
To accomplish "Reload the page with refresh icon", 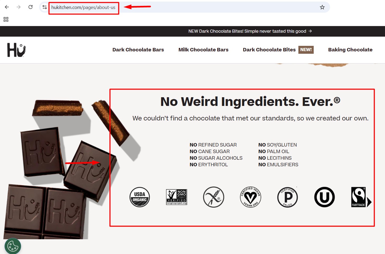I will pyautogui.click(x=31, y=7).
